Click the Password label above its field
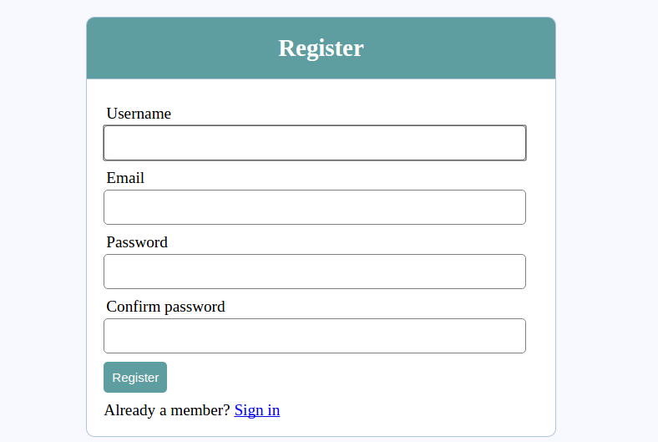This screenshot has width=658, height=442. click(137, 242)
